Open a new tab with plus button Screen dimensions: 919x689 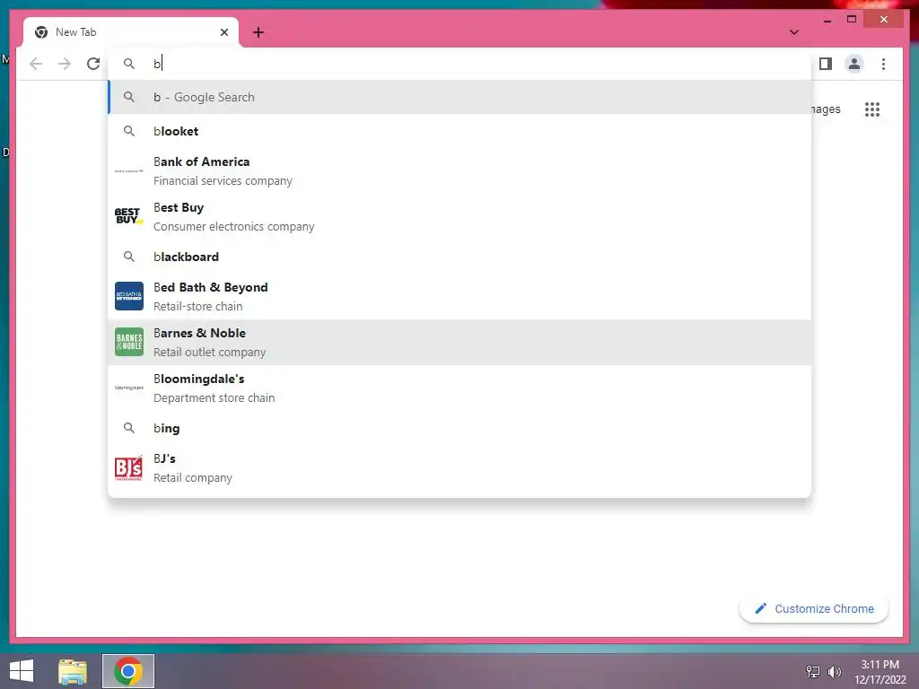click(258, 32)
